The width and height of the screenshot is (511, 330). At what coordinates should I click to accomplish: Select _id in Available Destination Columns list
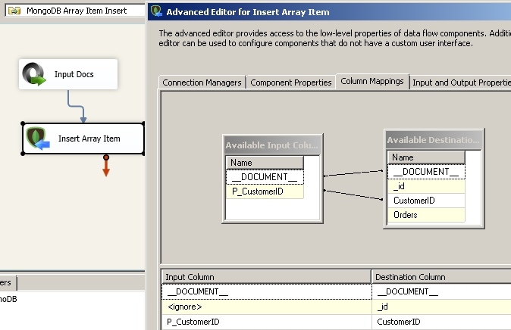[x=426, y=186]
